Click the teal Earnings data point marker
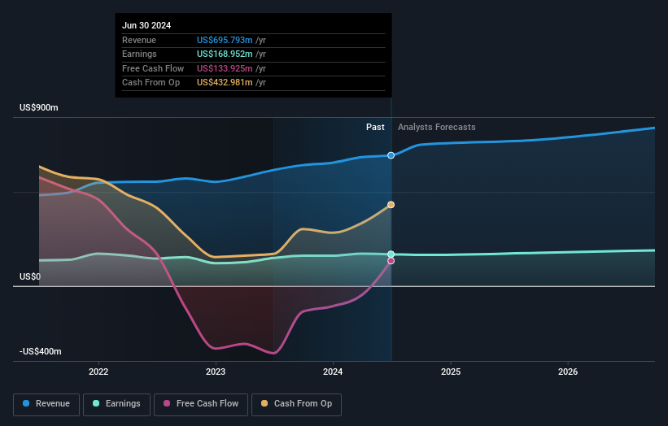668x426 pixels. (391, 254)
